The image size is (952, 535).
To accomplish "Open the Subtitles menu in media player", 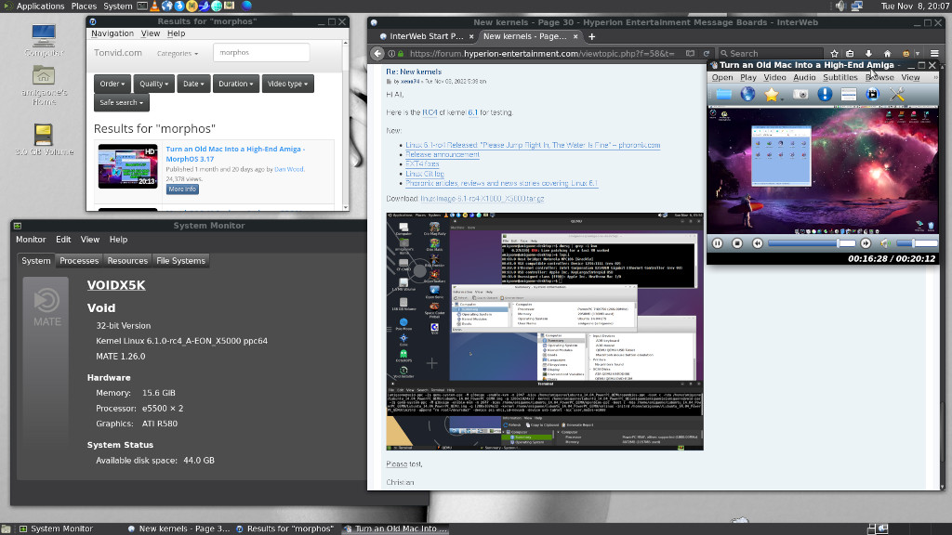I will [840, 77].
